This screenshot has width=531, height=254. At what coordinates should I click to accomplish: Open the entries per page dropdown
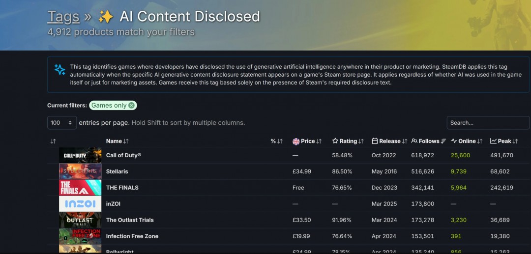click(62, 122)
